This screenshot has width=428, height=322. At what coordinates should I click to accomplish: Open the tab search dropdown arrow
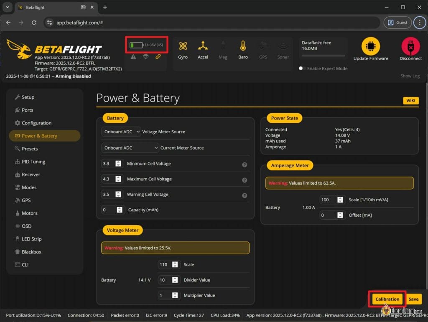pos(8,8)
